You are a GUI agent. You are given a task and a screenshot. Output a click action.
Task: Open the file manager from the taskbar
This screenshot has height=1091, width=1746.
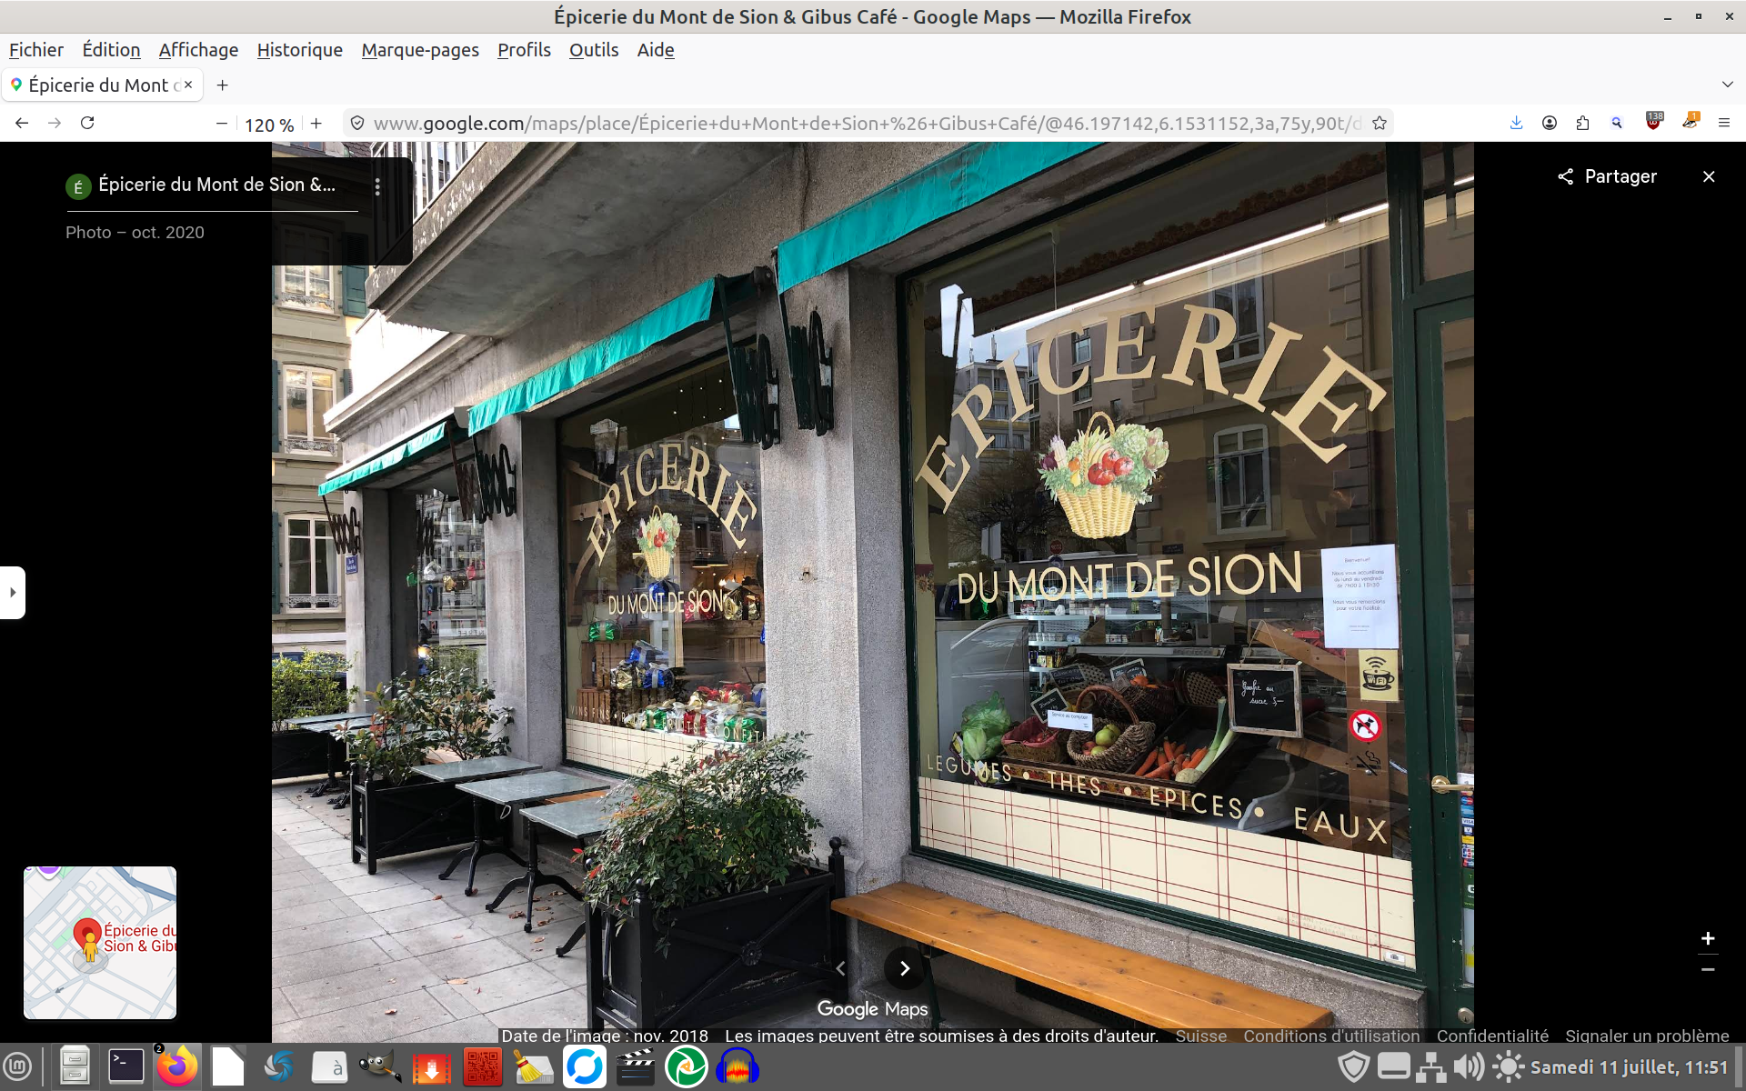pos(75,1066)
